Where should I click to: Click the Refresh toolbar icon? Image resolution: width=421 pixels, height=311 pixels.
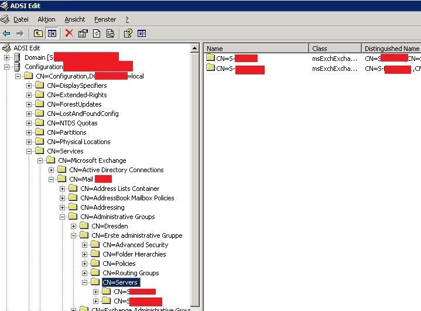click(x=97, y=33)
